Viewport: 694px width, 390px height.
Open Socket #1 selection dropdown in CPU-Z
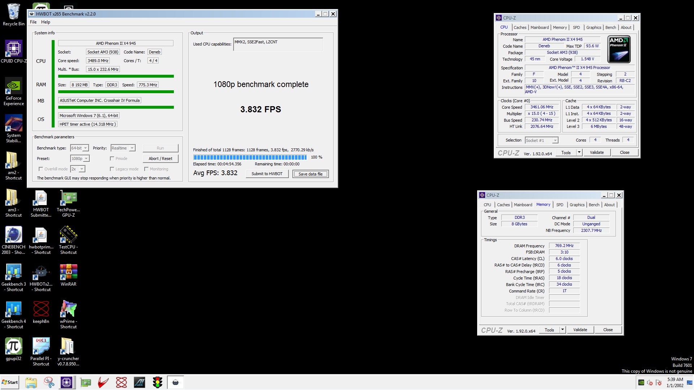[541, 140]
